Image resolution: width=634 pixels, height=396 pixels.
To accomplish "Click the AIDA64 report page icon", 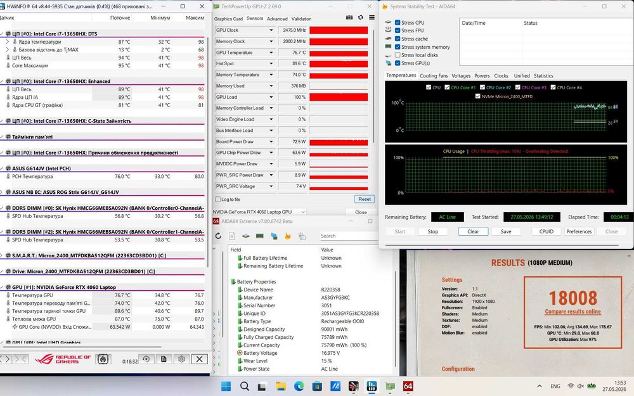I will coord(232,236).
